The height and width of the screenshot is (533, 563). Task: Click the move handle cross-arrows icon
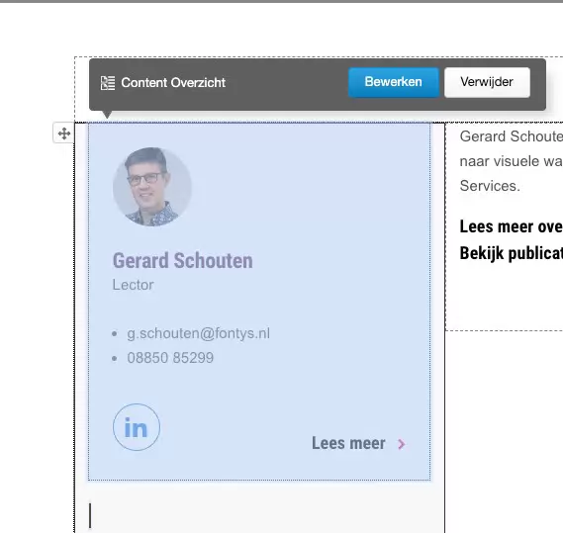(x=64, y=133)
